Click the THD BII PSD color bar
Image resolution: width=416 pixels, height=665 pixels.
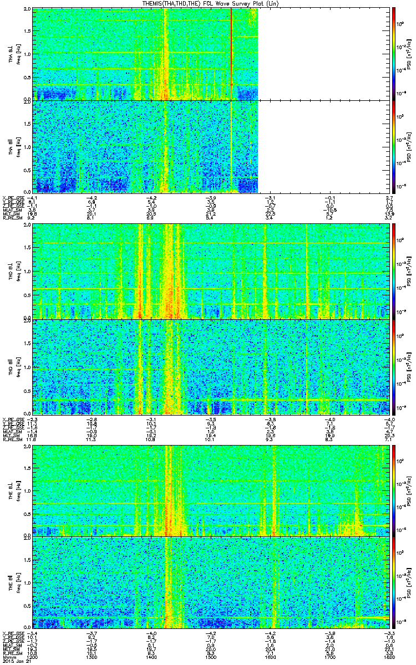[394, 367]
